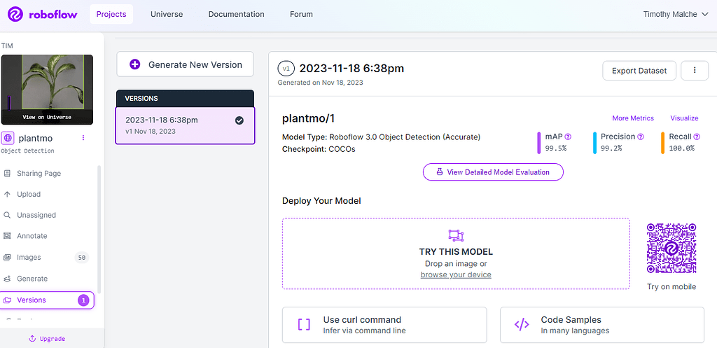Select the checkmark on version 2023-11-18 6:38pm
This screenshot has height=348, width=717.
point(239,120)
